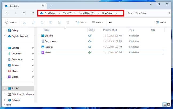Open Music in sidebar

(14, 71)
